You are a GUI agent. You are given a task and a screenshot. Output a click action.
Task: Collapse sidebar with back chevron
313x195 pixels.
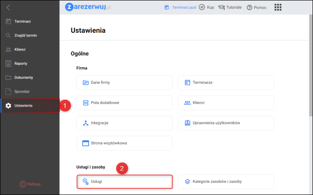point(8,7)
